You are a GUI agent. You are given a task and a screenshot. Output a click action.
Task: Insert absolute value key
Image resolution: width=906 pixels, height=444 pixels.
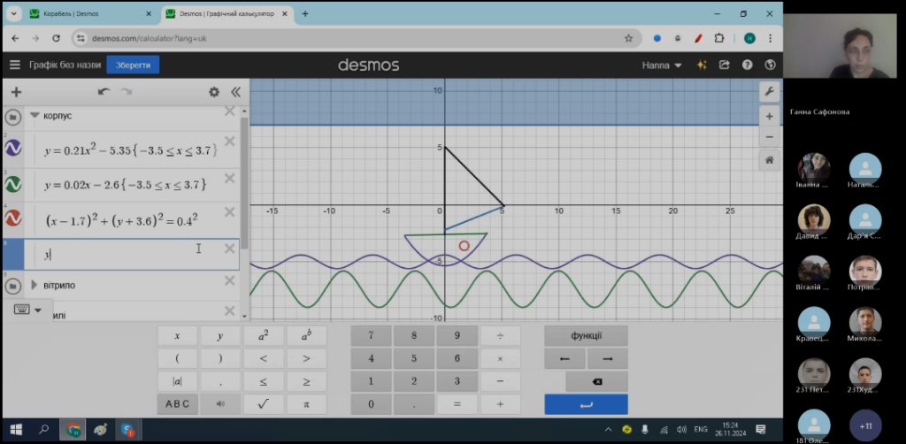pyautogui.click(x=177, y=381)
